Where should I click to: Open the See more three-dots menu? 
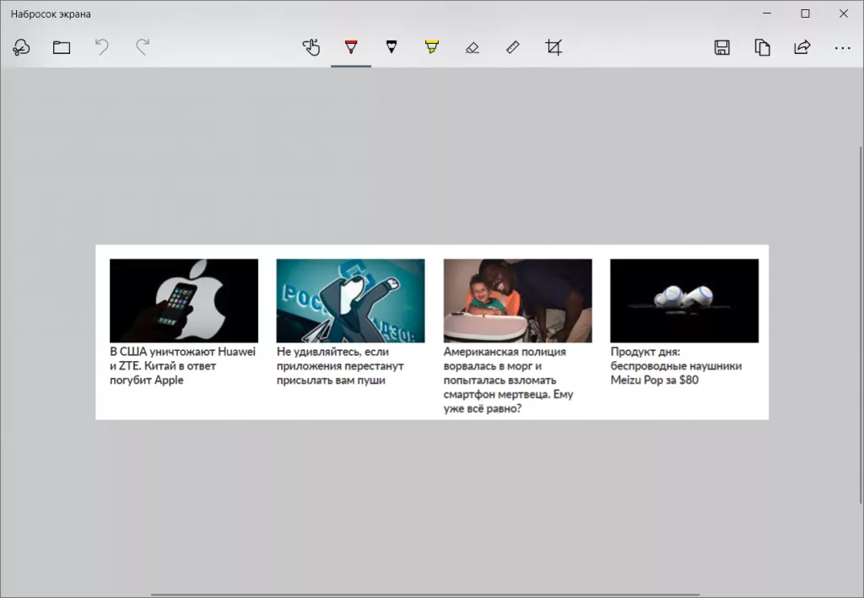(842, 47)
